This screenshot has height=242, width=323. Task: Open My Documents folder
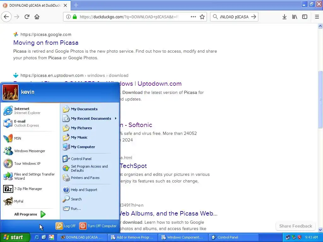click(x=90, y=109)
